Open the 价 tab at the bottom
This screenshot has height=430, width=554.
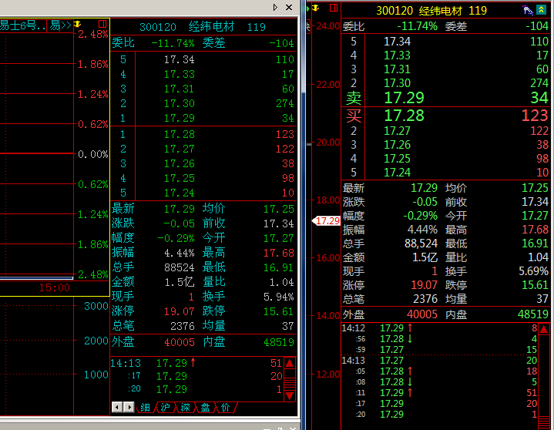(225, 407)
